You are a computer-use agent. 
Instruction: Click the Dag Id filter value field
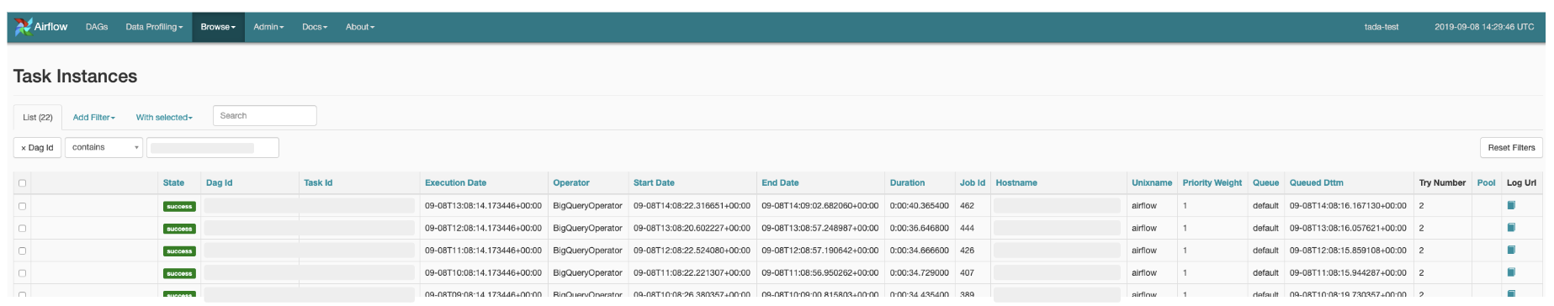click(213, 148)
